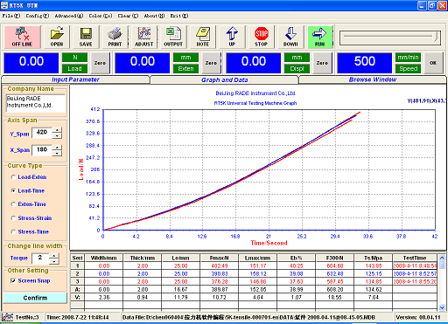This screenshot has height=324, width=448.
Task: Increase Y_Span value with up arrow
Action: [58, 130]
